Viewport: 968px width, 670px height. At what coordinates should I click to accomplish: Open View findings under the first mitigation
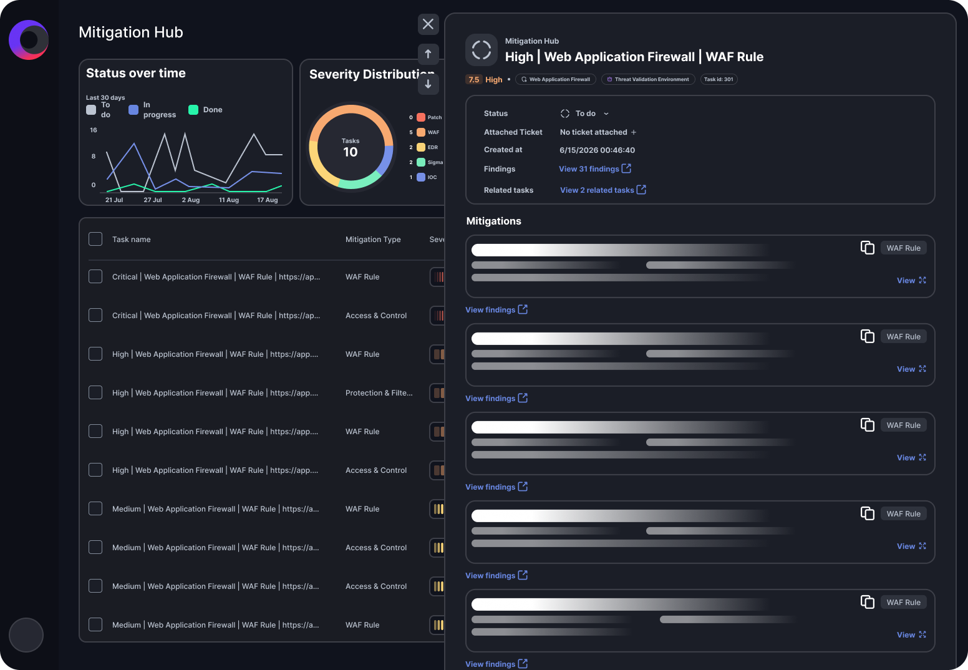tap(496, 310)
